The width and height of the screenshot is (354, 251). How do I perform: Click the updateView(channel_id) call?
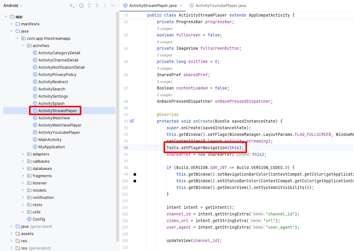pos(194,240)
